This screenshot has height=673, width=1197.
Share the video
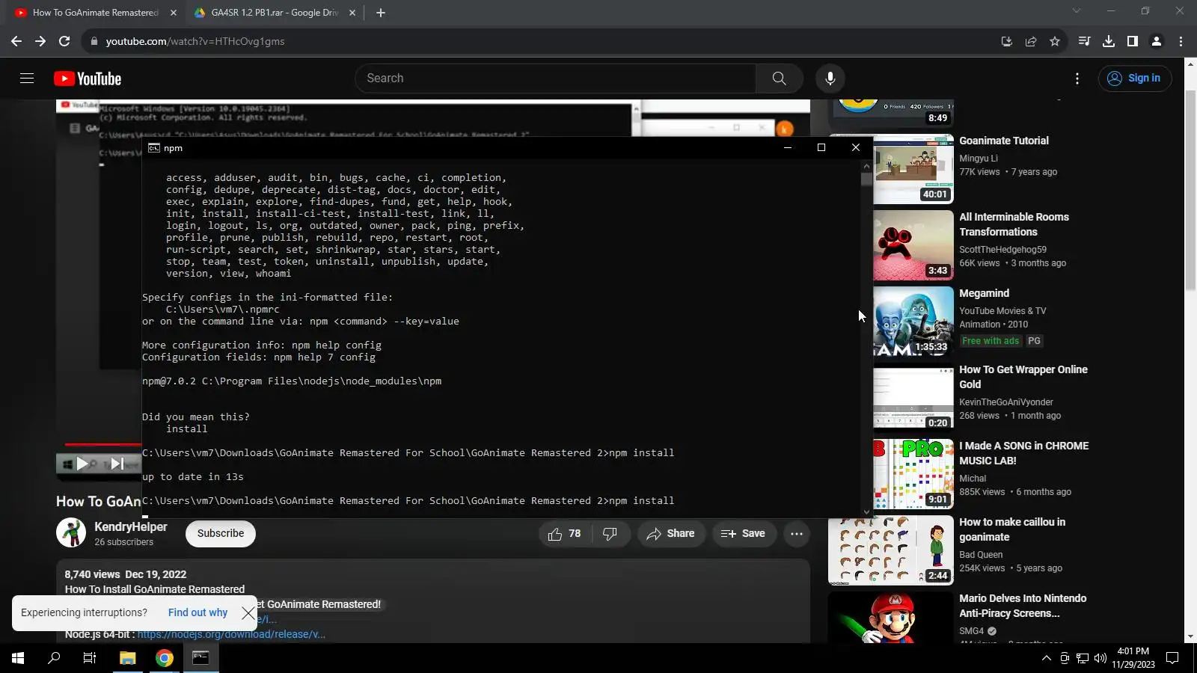pos(671,534)
